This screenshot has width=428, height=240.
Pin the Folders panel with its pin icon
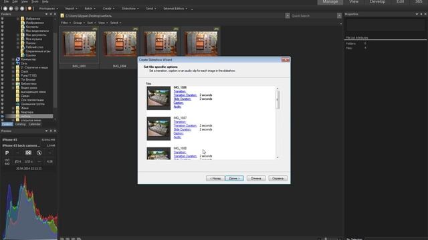pyautogui.click(x=51, y=14)
